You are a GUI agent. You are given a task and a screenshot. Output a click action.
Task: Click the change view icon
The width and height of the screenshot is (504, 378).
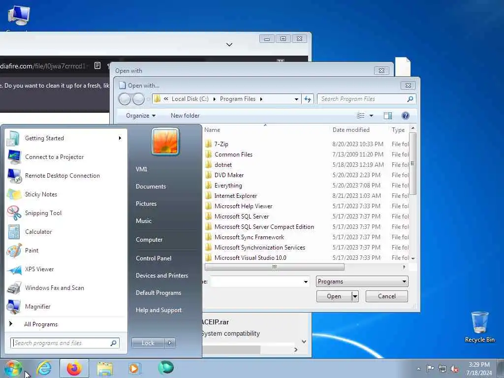pos(361,115)
